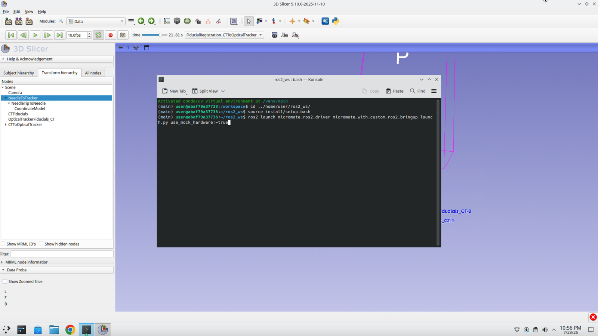Click the Extensions Manager icon

coord(325,21)
